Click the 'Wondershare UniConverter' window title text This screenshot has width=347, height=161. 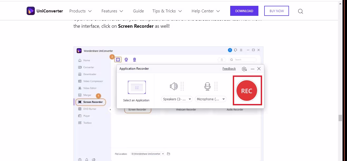(x=98, y=51)
